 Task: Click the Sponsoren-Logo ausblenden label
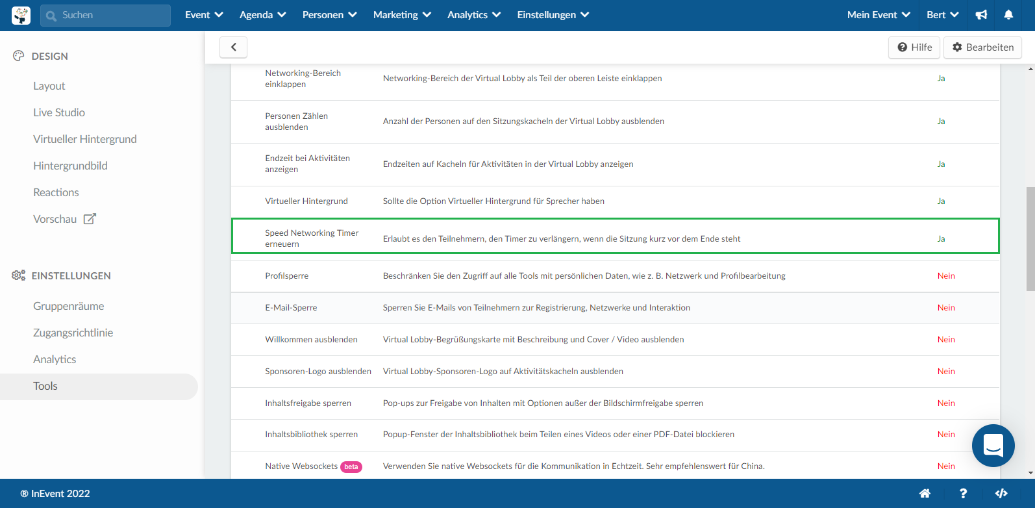coord(318,372)
